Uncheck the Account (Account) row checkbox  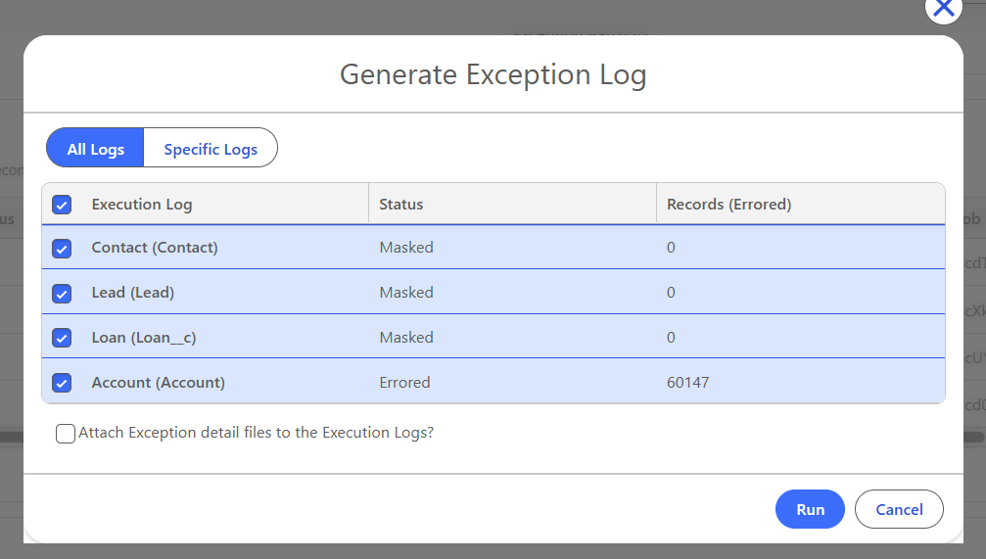tap(62, 383)
